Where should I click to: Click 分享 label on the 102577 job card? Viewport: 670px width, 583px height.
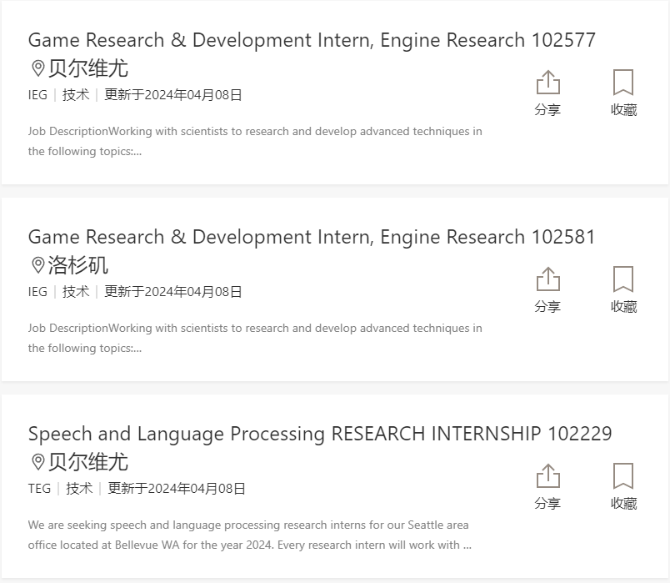point(547,110)
